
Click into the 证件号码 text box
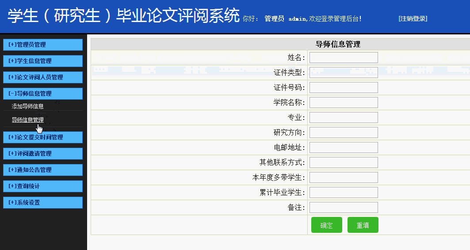click(x=344, y=88)
